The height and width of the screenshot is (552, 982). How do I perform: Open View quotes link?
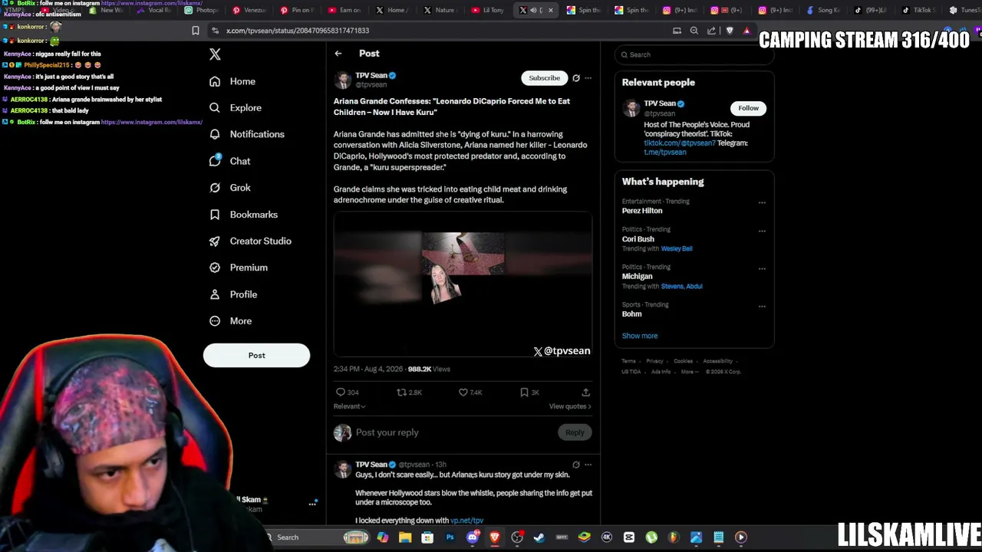coord(570,406)
